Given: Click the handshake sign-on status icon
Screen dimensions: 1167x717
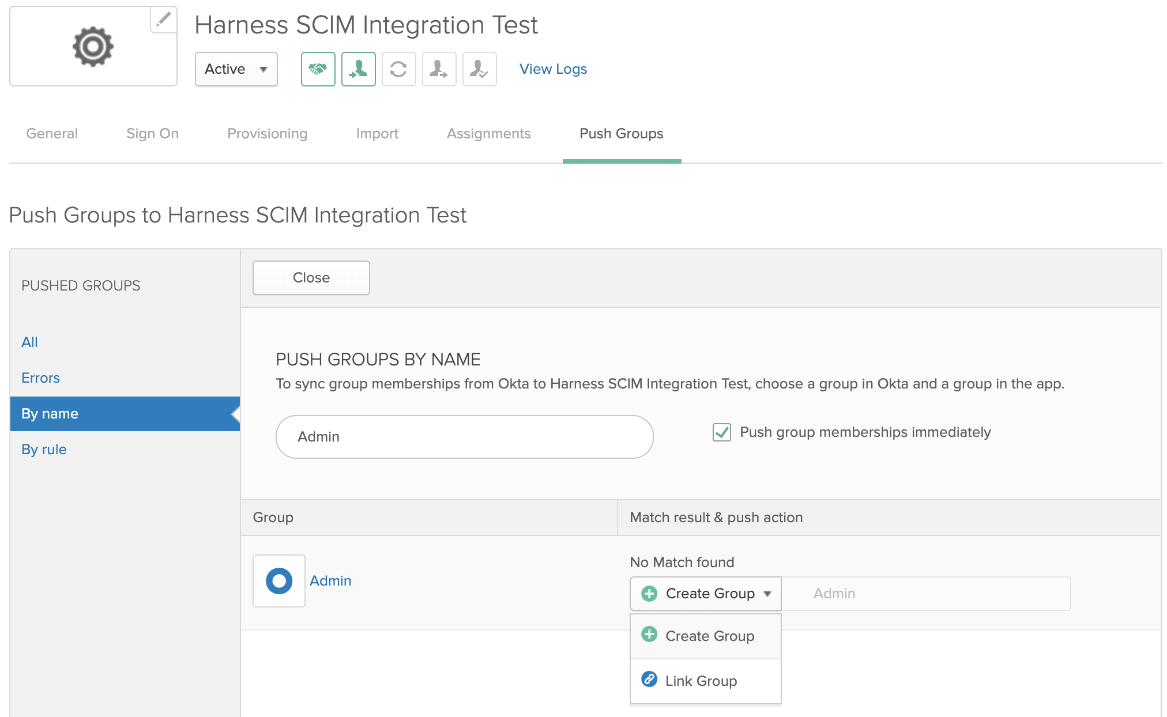Looking at the screenshot, I should click(x=318, y=69).
